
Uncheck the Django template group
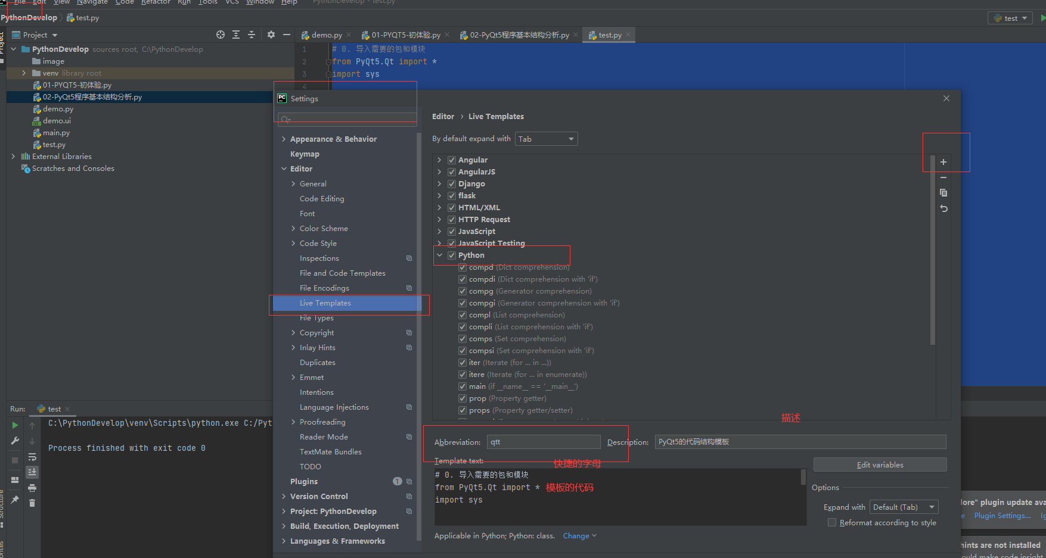(452, 184)
